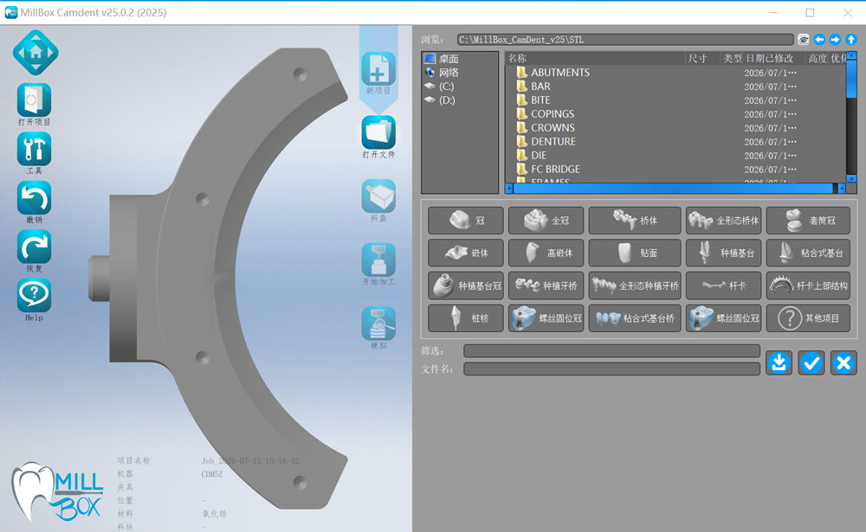Select the 桩核 post and core type

point(466,317)
